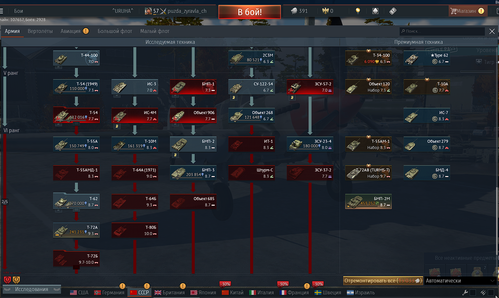499x298 pixels.
Task: Switch to the Малый флот tab
Action: click(x=155, y=31)
